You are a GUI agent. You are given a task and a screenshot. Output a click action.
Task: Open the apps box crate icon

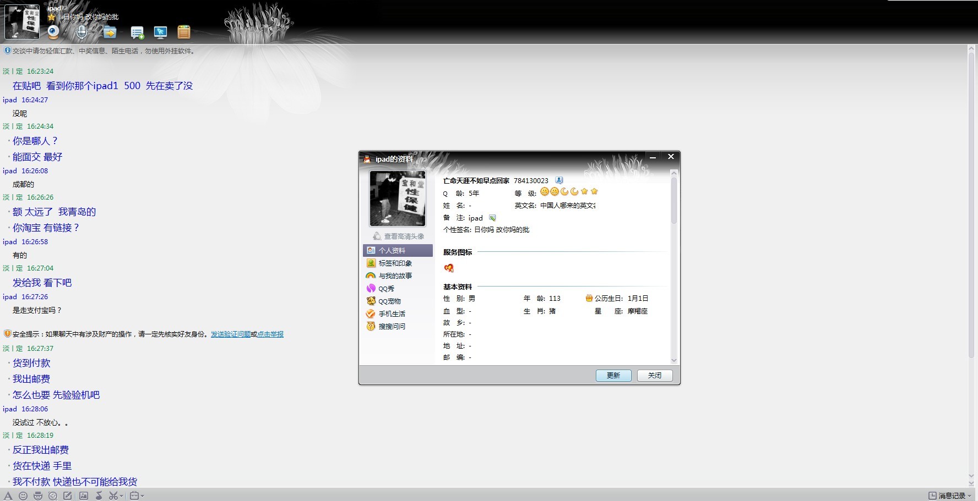coord(184,32)
